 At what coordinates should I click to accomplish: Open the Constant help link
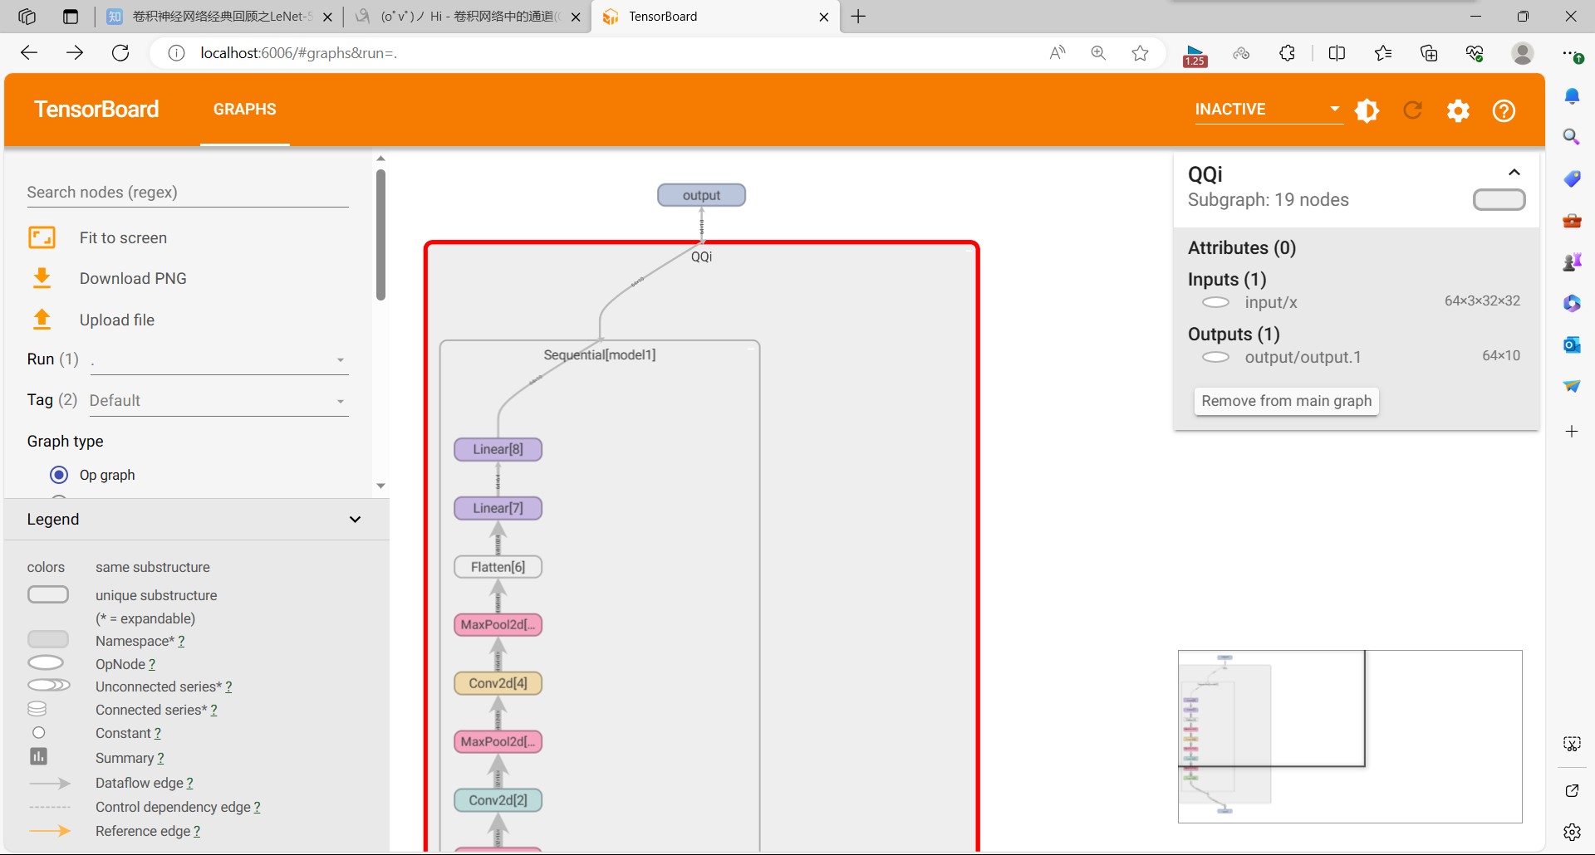(x=158, y=733)
